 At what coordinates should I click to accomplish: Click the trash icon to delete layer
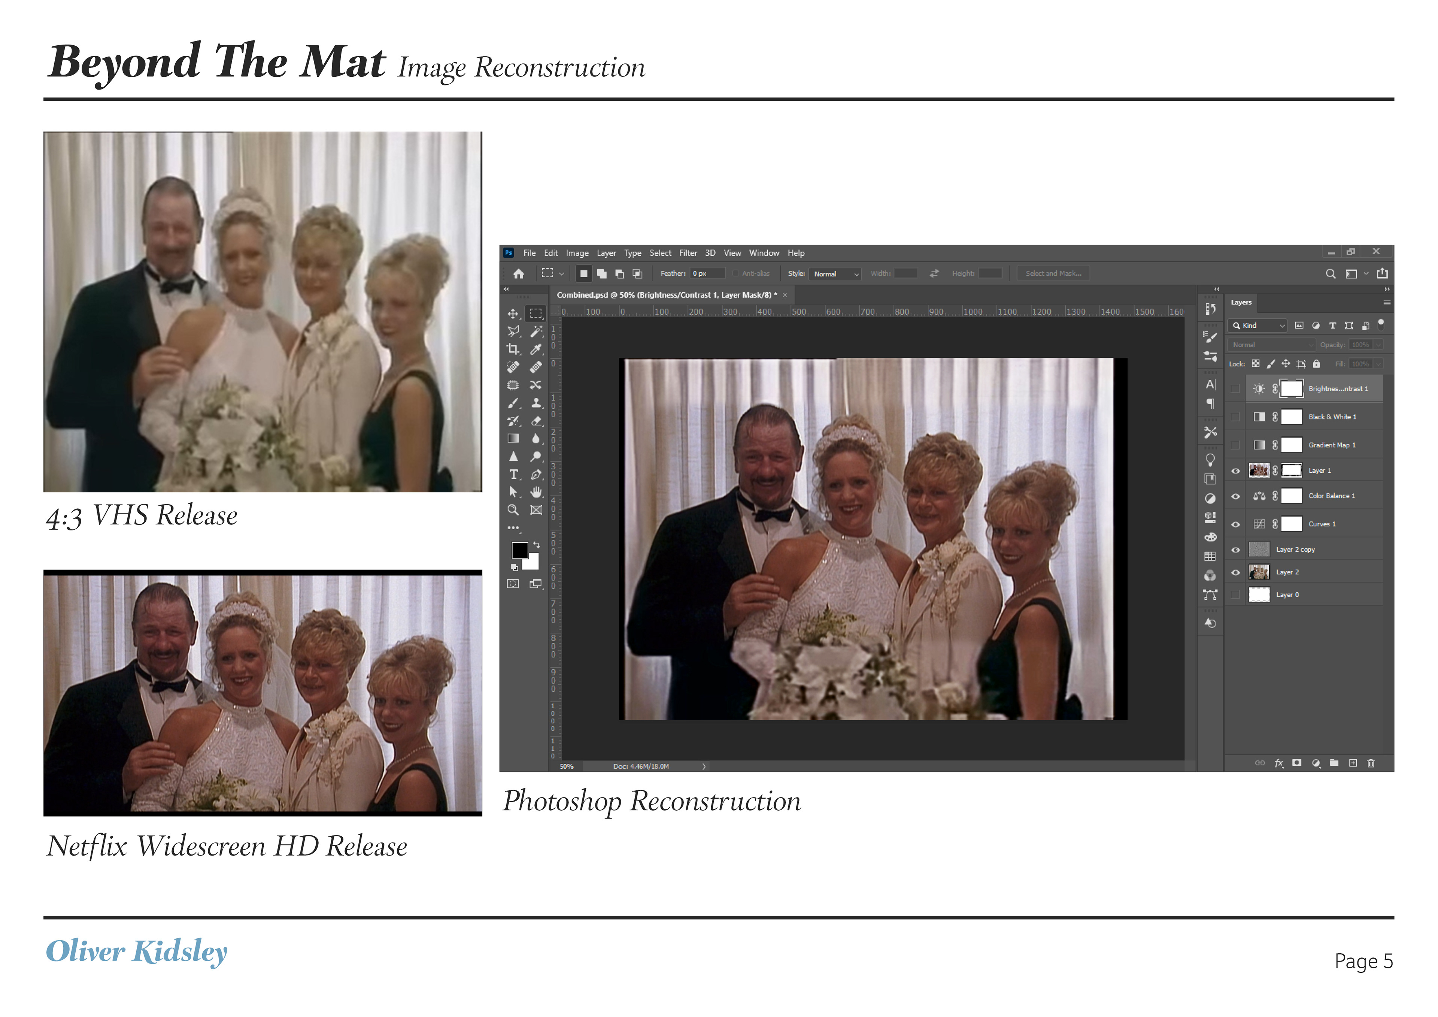(1371, 763)
